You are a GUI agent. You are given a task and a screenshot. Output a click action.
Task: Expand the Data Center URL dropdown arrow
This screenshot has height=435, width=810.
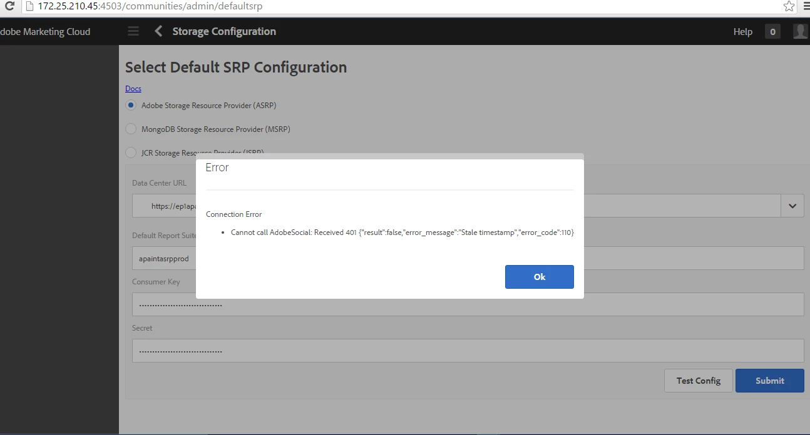[x=792, y=206]
